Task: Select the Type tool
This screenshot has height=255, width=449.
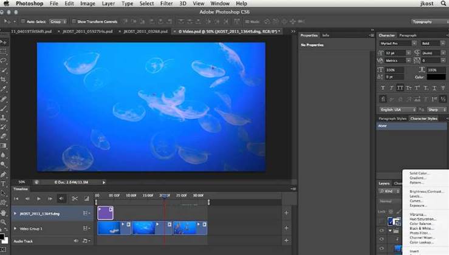Action: [x=4, y=183]
